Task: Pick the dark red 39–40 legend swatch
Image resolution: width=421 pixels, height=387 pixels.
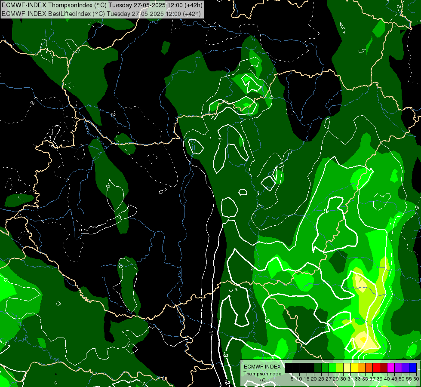Action: point(384,368)
